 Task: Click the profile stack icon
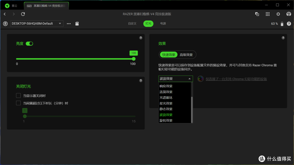pos(5,24)
